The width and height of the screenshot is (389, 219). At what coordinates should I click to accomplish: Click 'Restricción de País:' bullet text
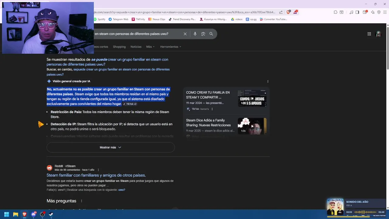(x=66, y=112)
